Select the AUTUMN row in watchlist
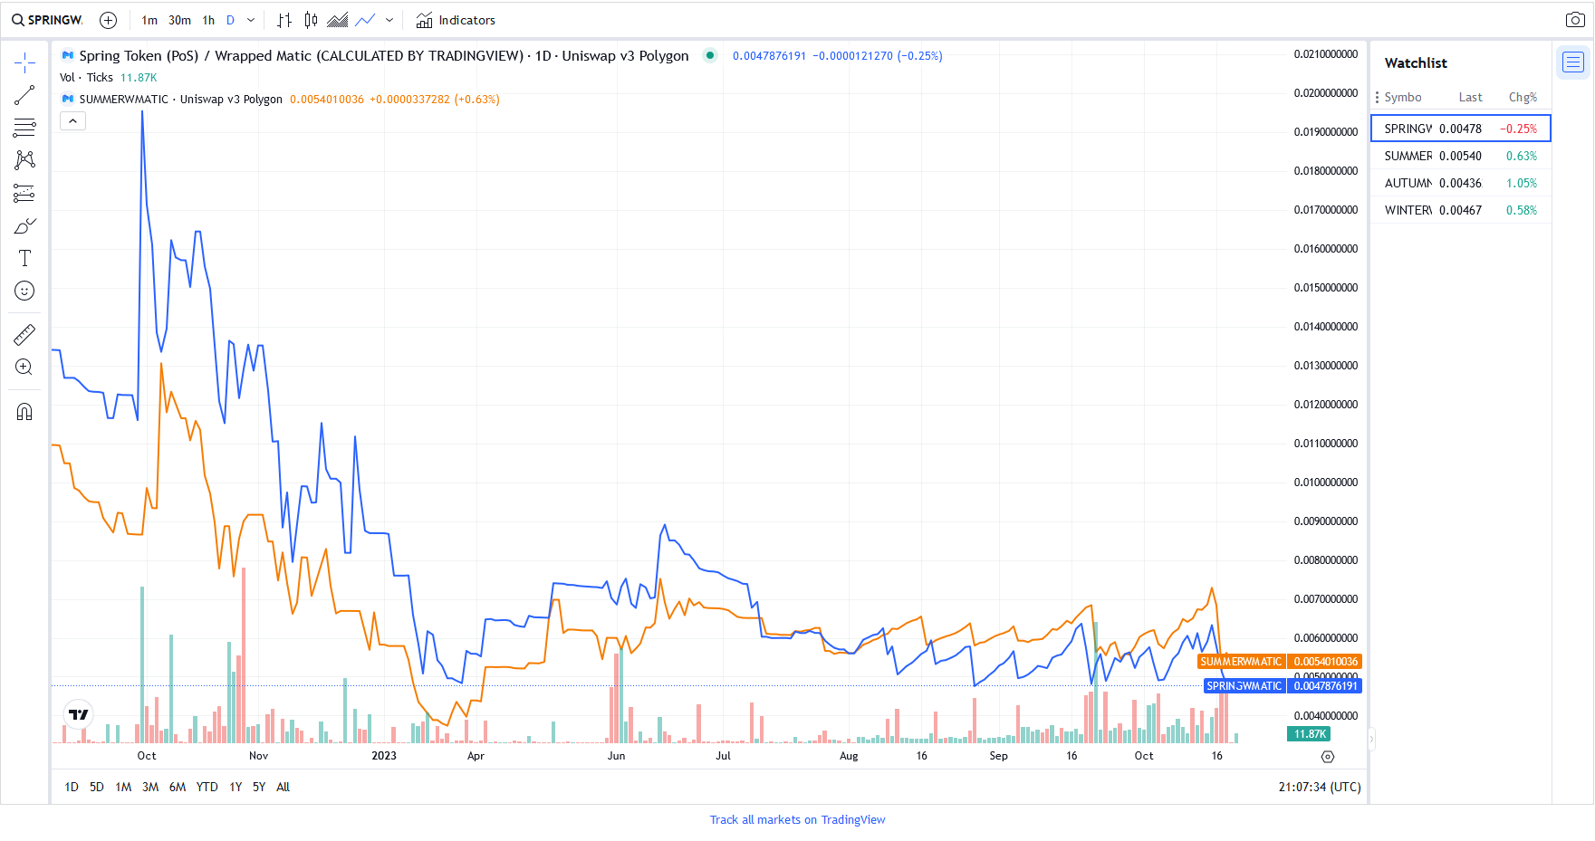The width and height of the screenshot is (1595, 841). click(1461, 183)
